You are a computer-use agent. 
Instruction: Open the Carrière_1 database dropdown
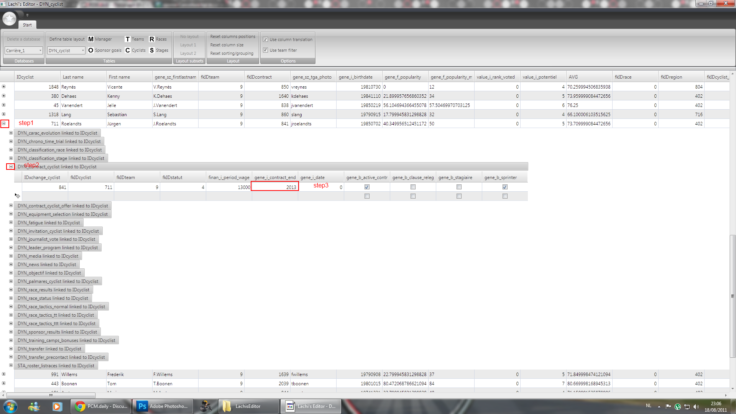click(40, 51)
